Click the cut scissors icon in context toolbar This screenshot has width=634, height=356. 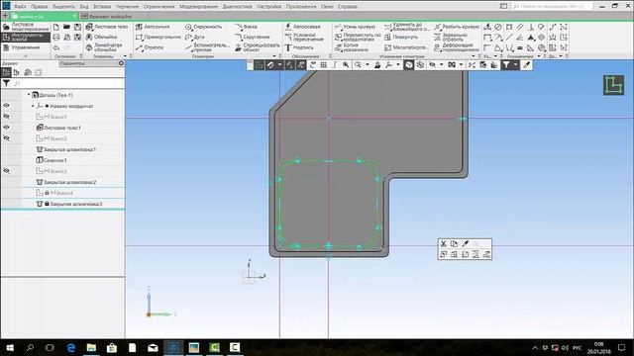[444, 244]
